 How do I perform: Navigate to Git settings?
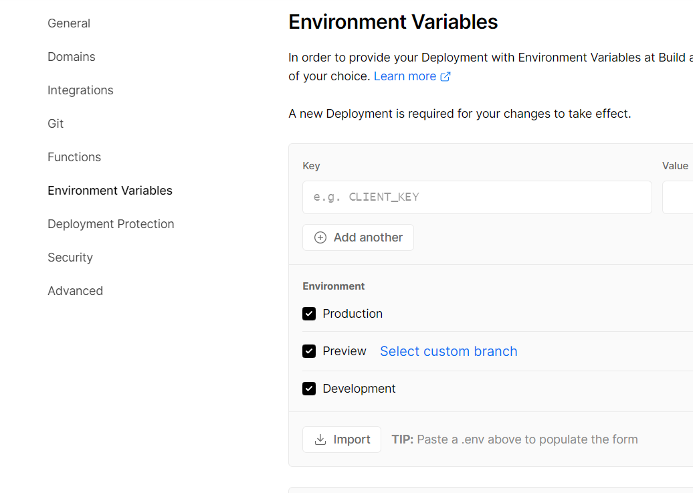pos(56,124)
